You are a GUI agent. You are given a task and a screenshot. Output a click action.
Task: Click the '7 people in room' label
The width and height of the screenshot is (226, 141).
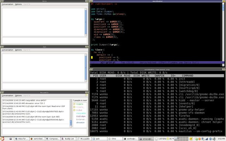tap(80, 100)
